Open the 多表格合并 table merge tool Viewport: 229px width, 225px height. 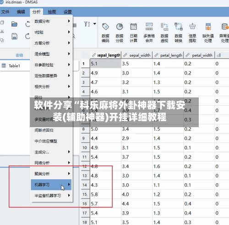click(x=149, y=32)
